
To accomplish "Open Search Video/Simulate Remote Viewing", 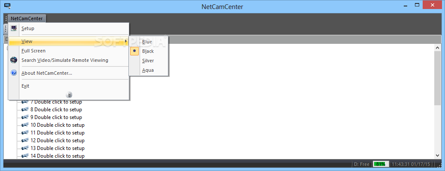I will click(69, 60).
